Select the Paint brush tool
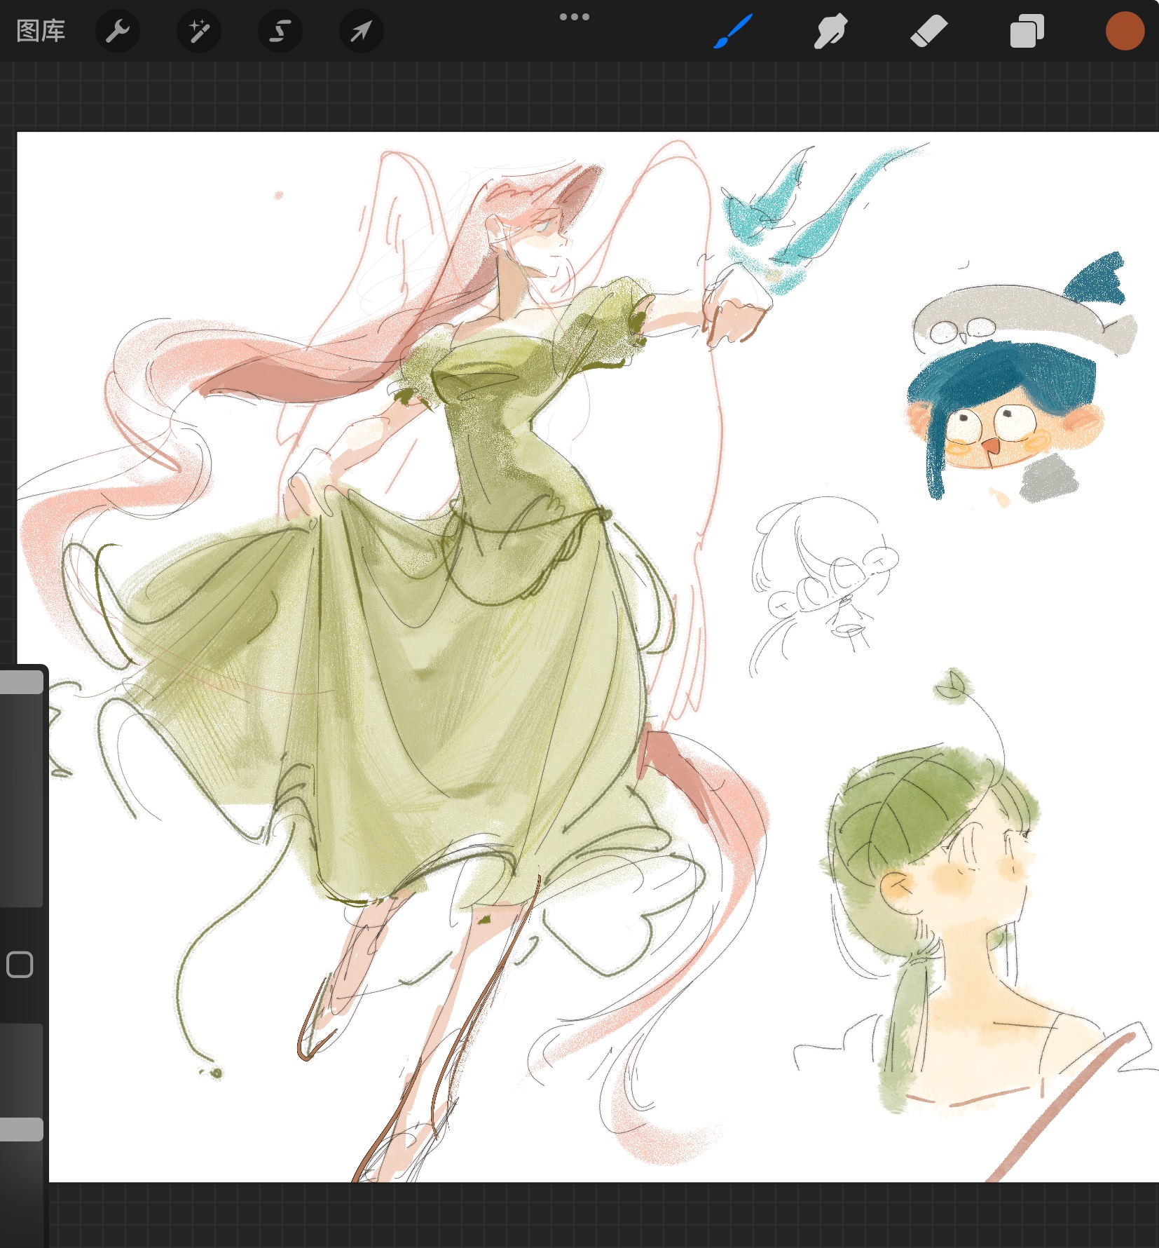The width and height of the screenshot is (1159, 1248). coord(733,31)
